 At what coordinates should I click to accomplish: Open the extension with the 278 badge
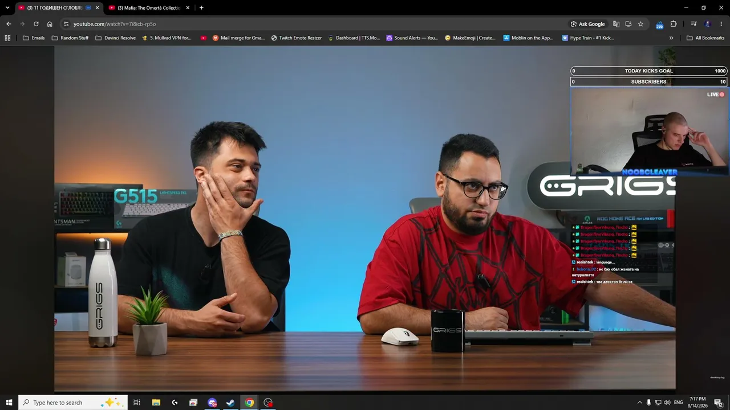659,24
